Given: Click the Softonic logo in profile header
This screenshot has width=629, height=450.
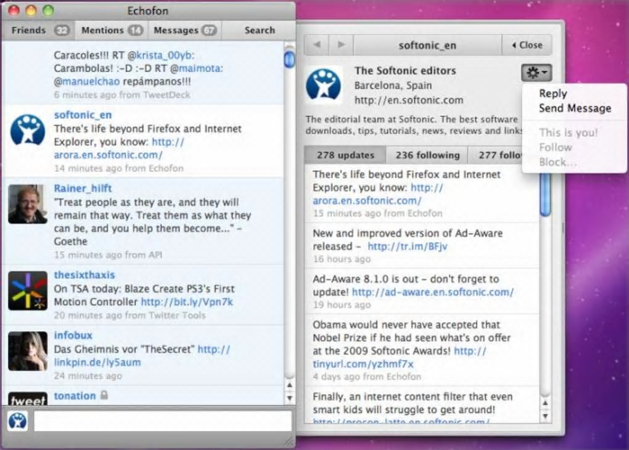Looking at the screenshot, I should pos(323,84).
